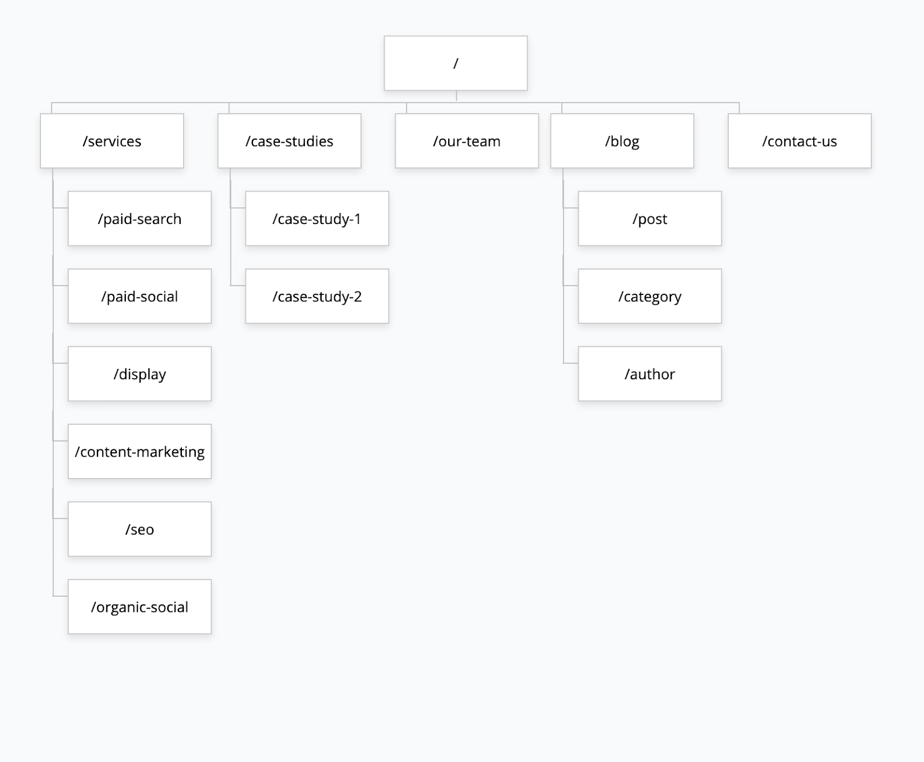Viewport: 924px width, 762px height.
Task: Click the /contact-us box
Action: point(799,141)
